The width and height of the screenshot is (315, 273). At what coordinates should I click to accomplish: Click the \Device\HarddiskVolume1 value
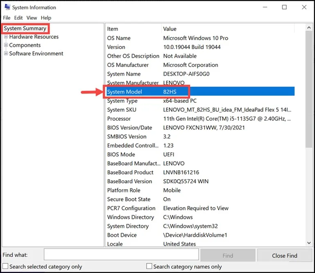(x=195, y=235)
